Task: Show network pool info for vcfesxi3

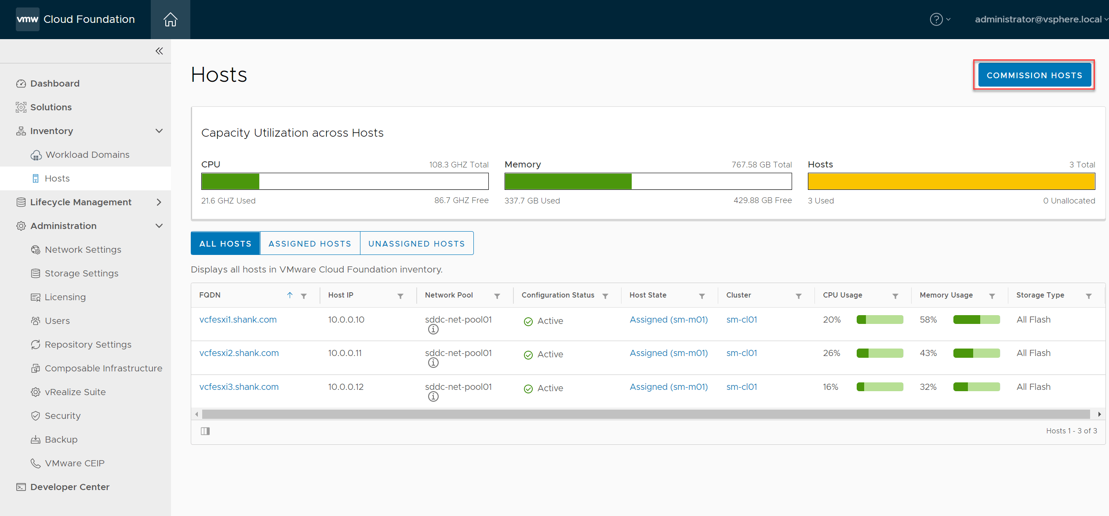Action: [x=433, y=396]
